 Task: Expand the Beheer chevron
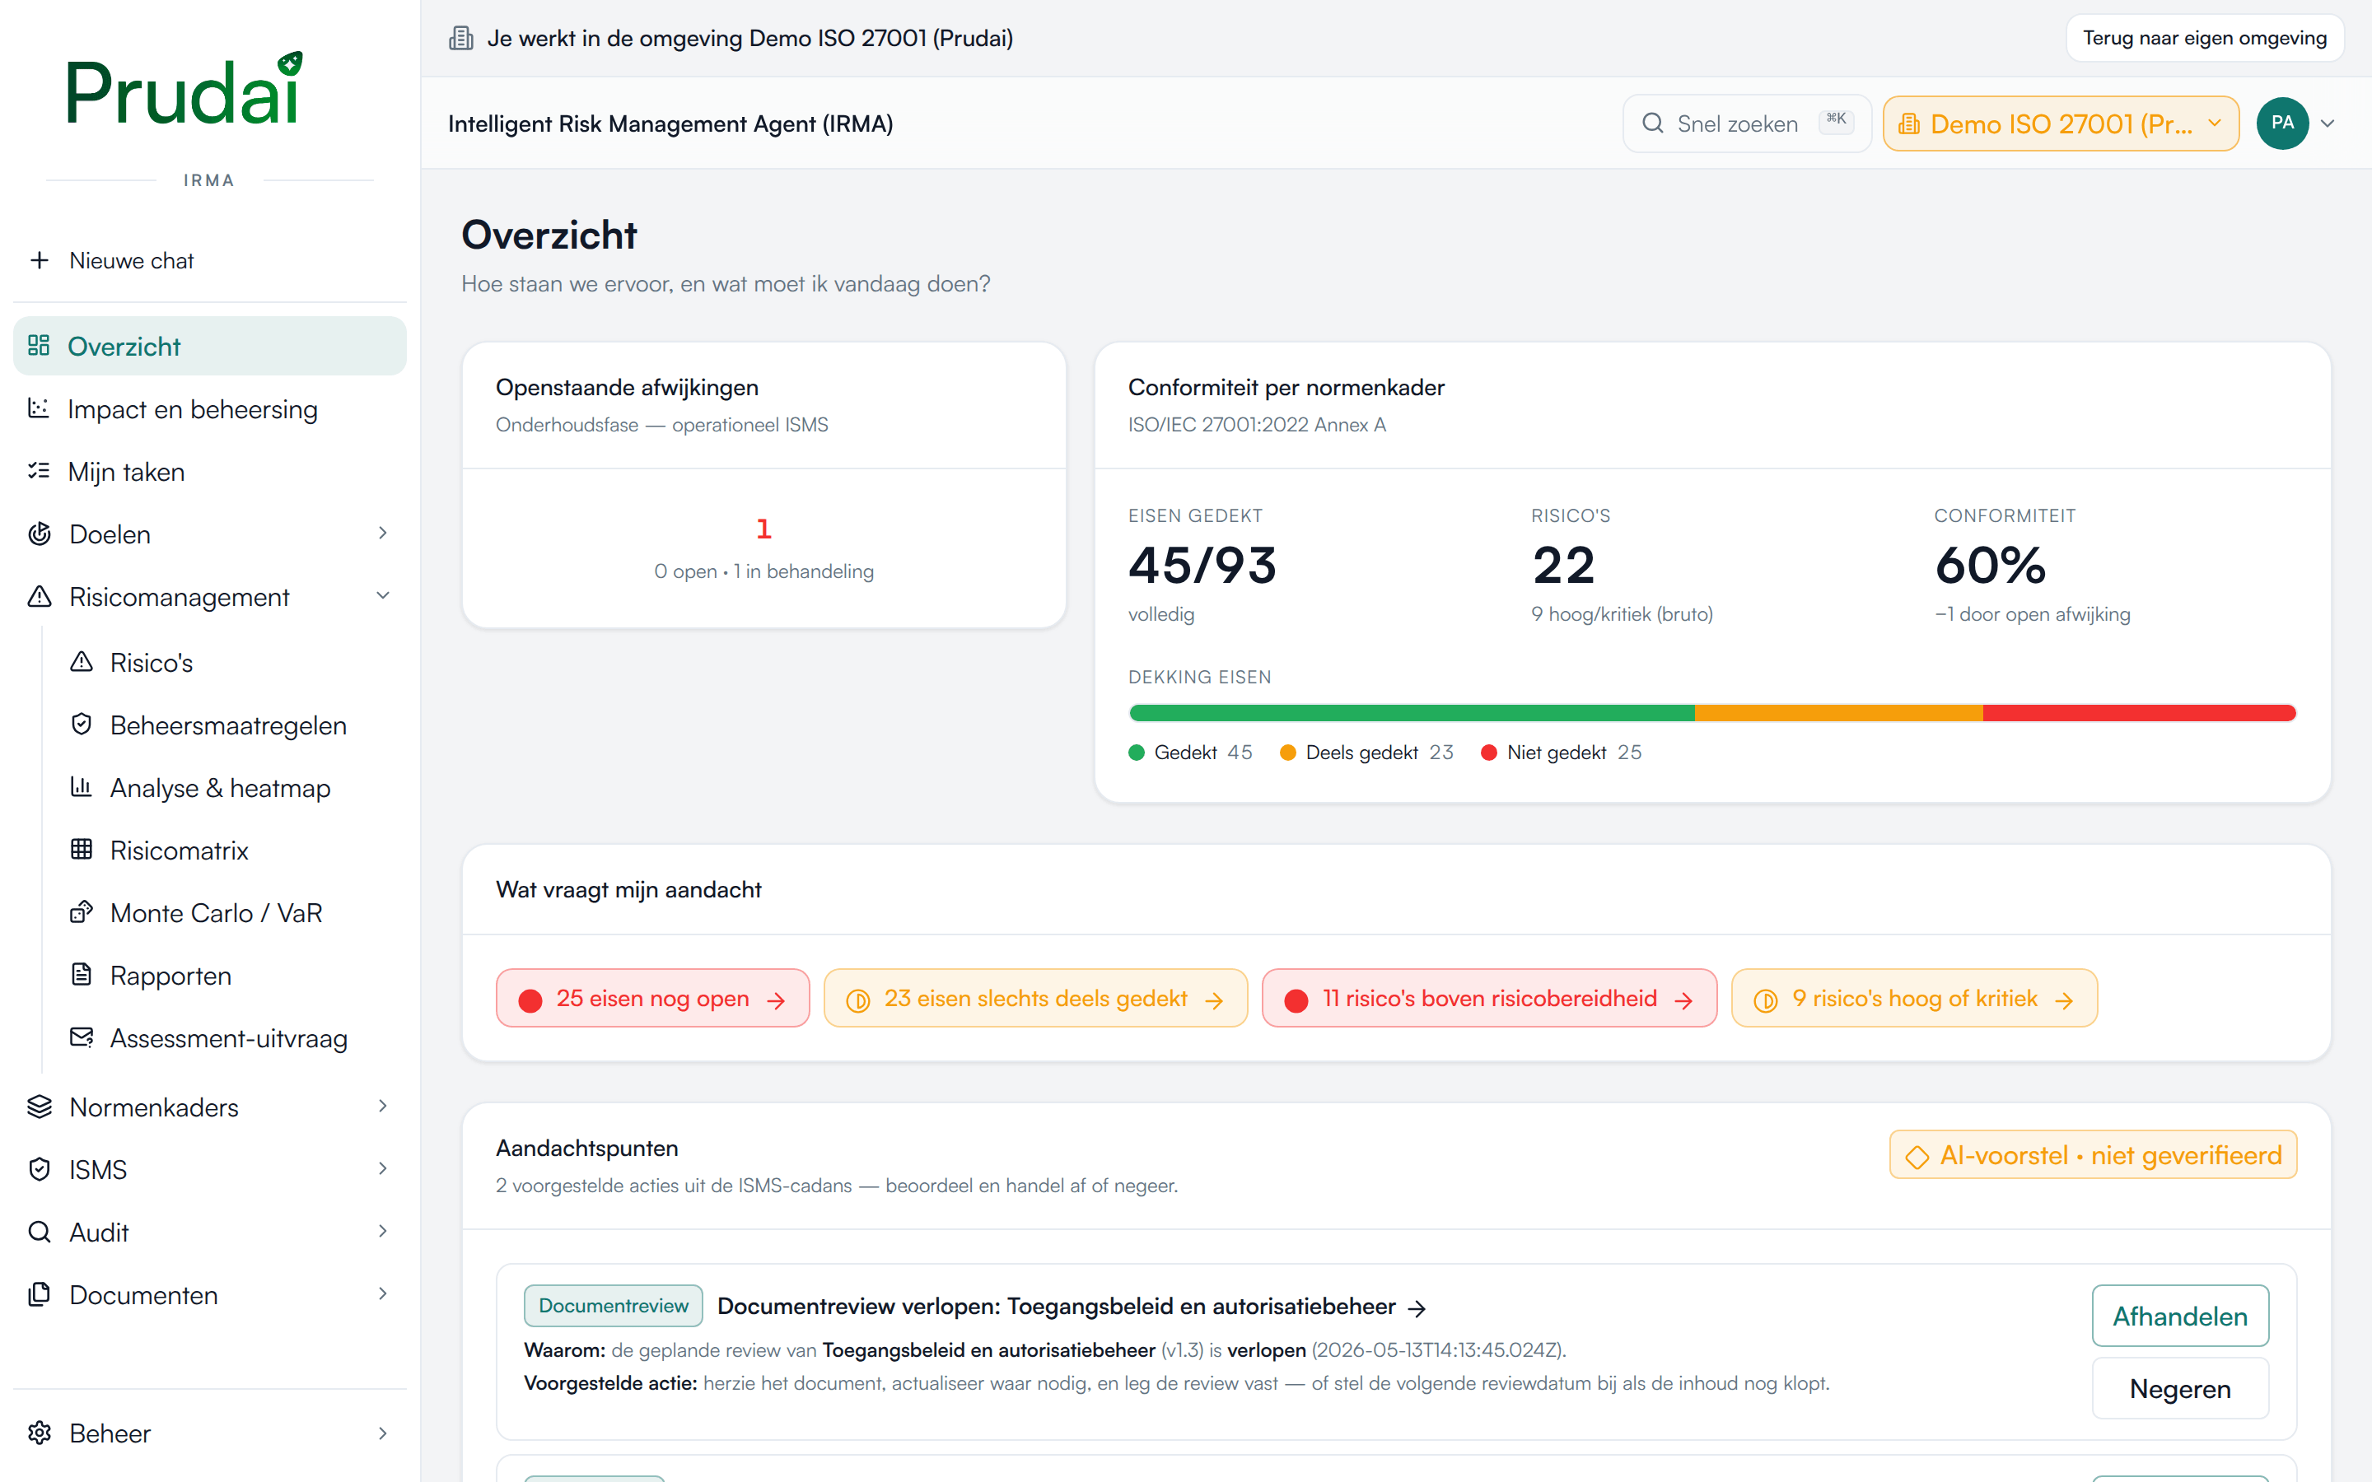coord(382,1433)
